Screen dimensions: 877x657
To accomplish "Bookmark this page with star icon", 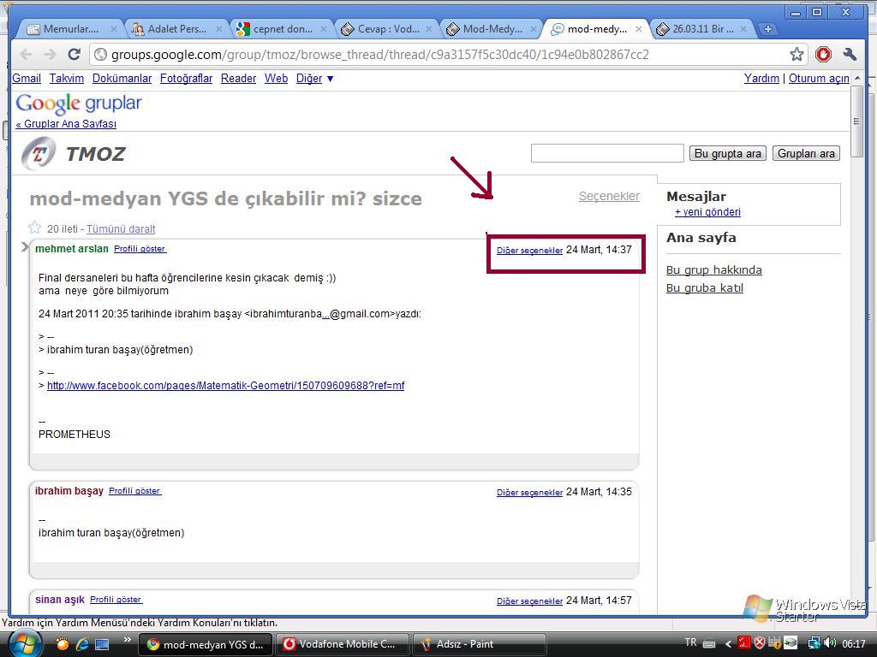I will [796, 54].
